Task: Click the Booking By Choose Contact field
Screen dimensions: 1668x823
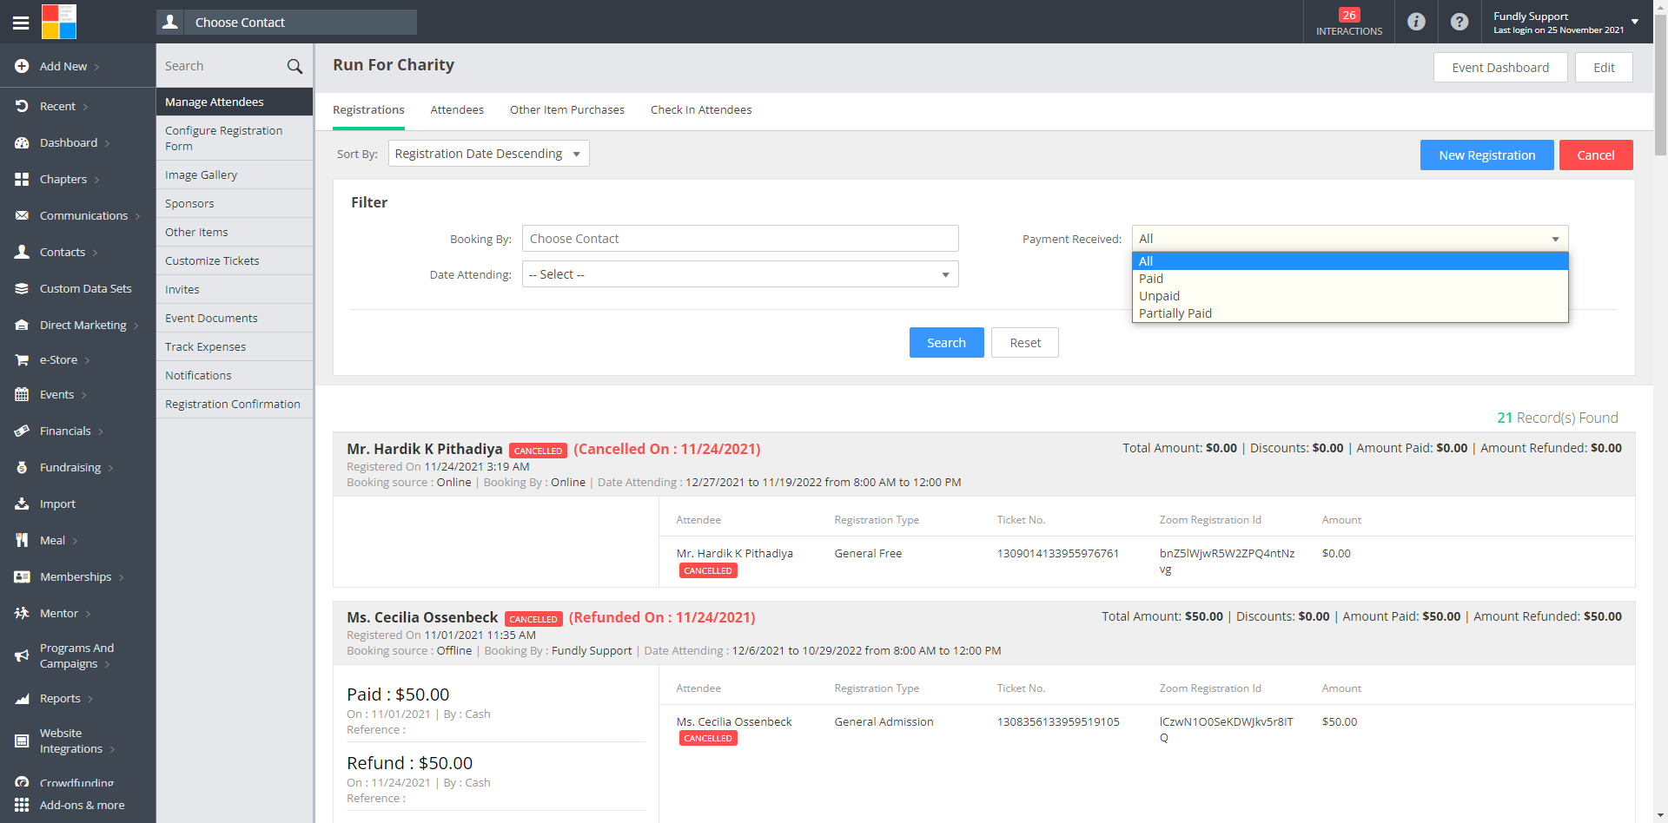Action: [x=740, y=239]
